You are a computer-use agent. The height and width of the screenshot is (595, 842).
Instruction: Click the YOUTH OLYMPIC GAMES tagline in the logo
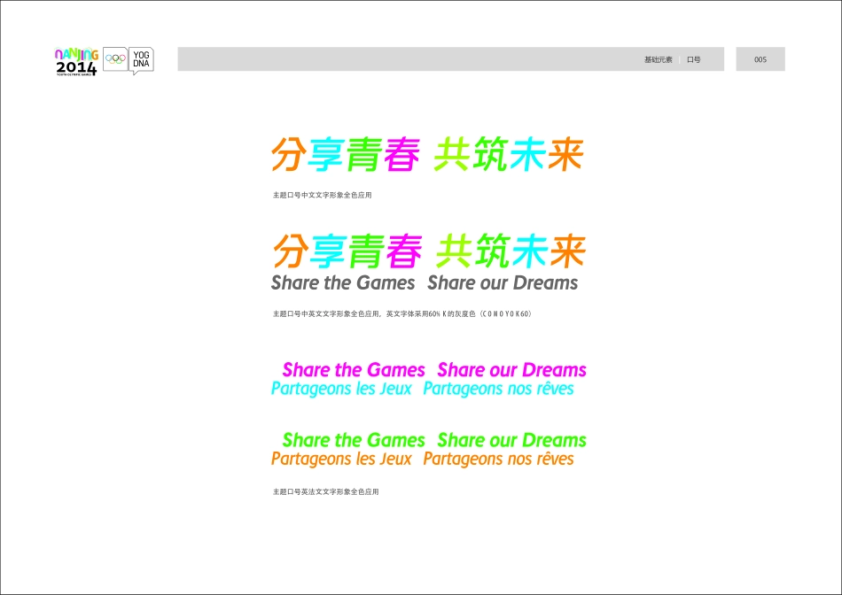(74, 75)
